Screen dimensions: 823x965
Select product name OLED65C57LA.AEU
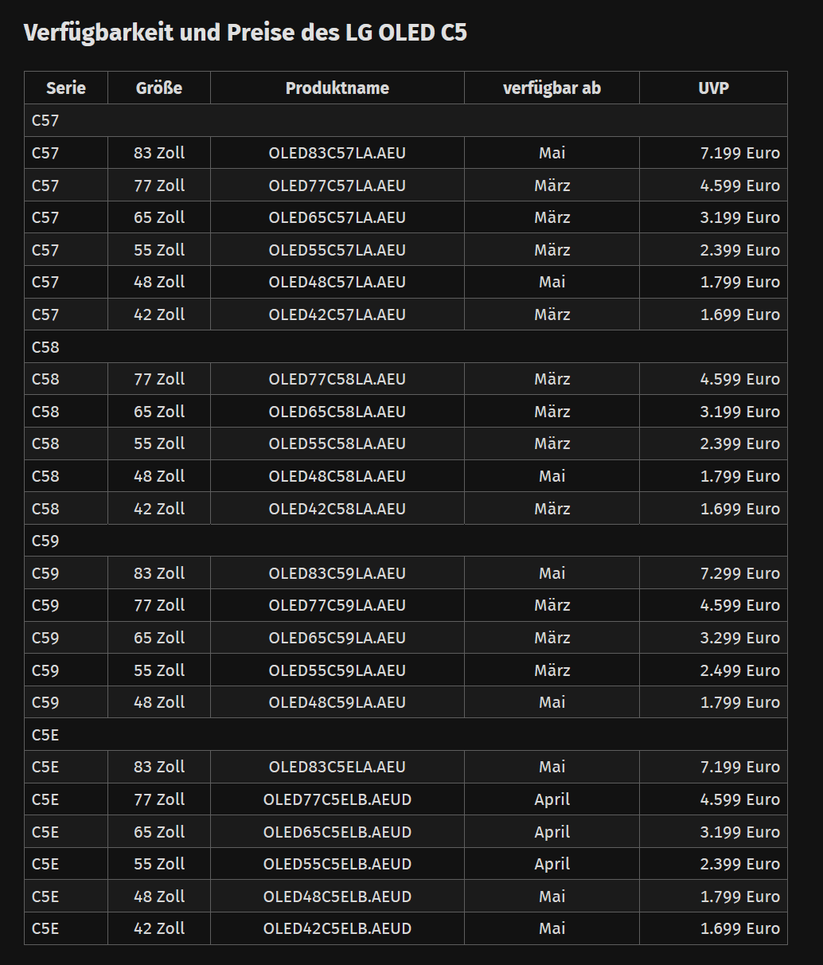[337, 217]
